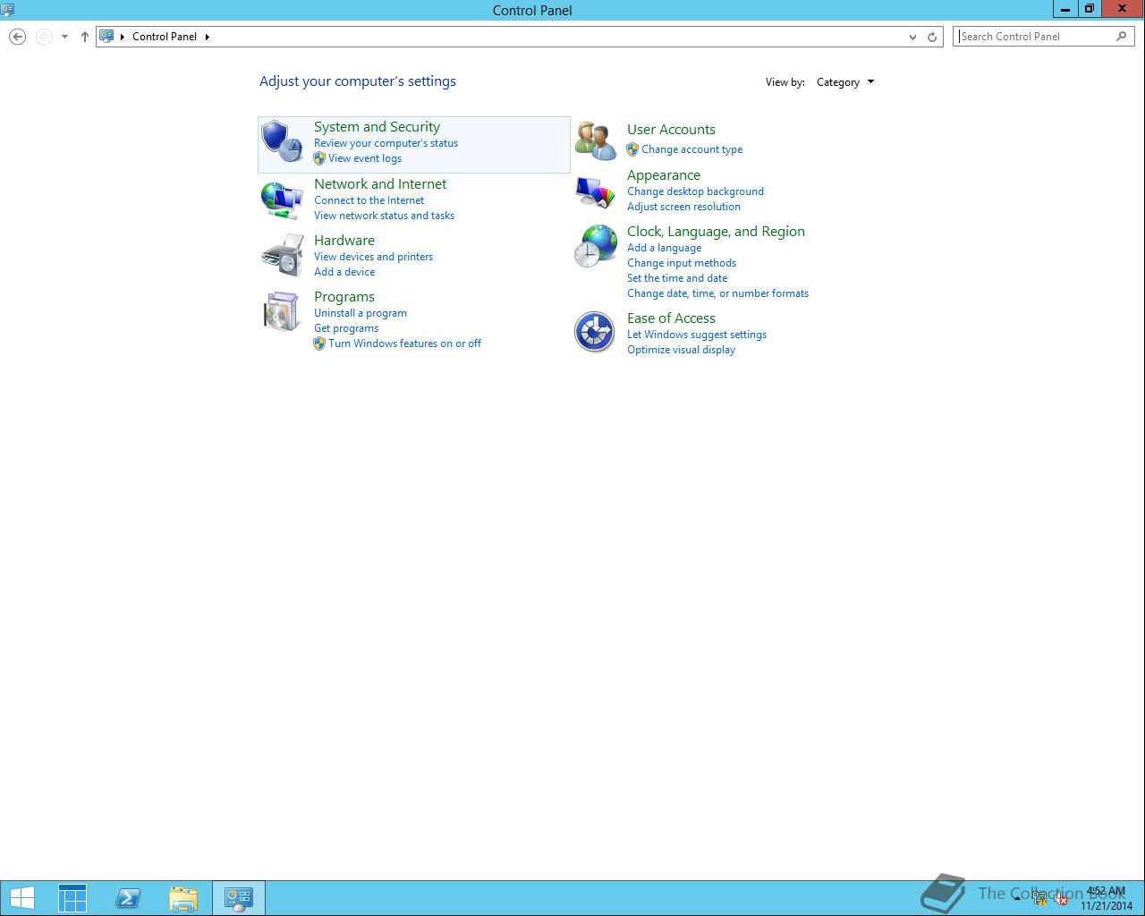Open View event logs
This screenshot has height=916, width=1145.
point(365,158)
